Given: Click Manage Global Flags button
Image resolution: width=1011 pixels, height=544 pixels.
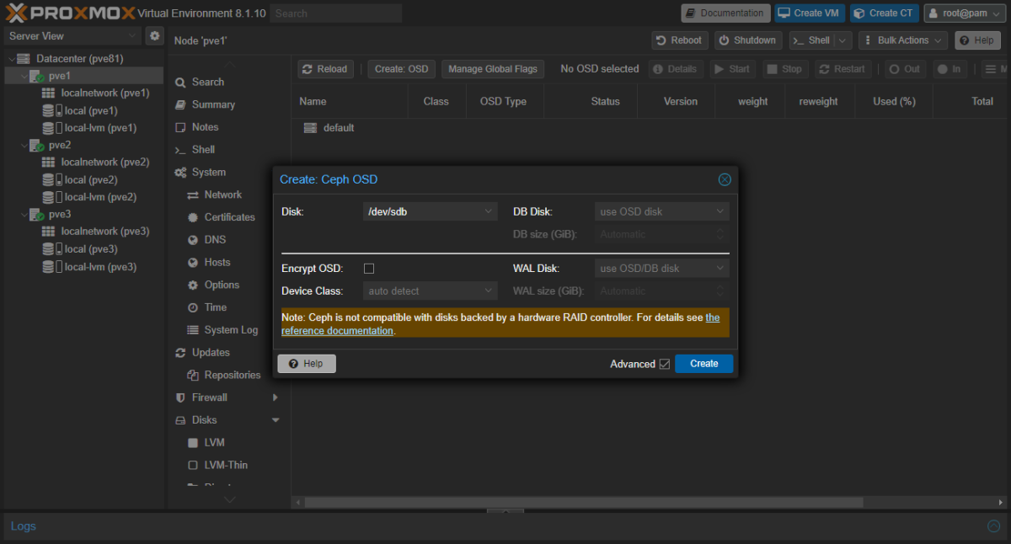Looking at the screenshot, I should [494, 69].
